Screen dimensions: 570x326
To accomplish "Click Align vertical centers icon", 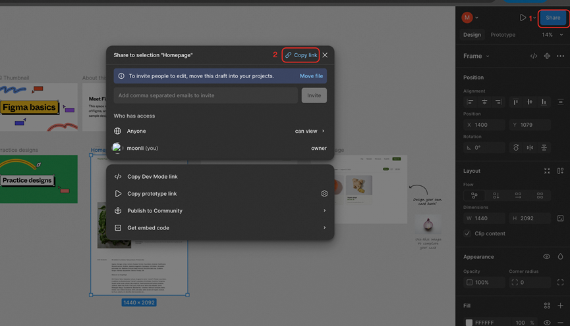I will point(530,102).
